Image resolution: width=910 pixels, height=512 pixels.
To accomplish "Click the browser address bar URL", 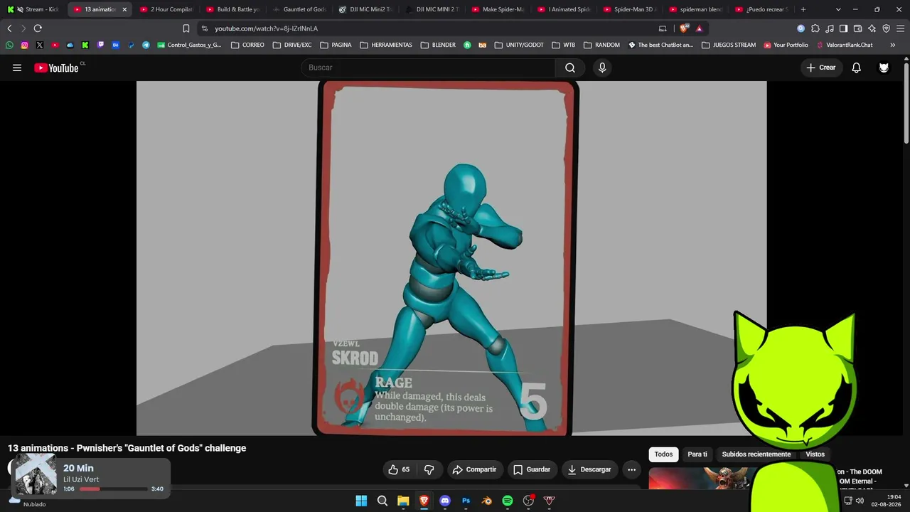I will 267,28.
